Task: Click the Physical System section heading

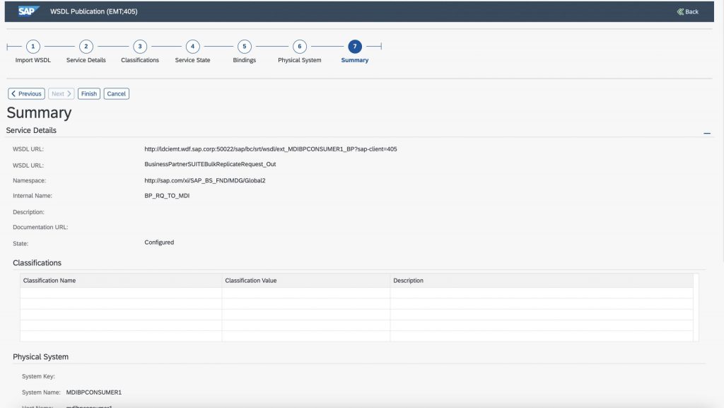Action: [40, 357]
